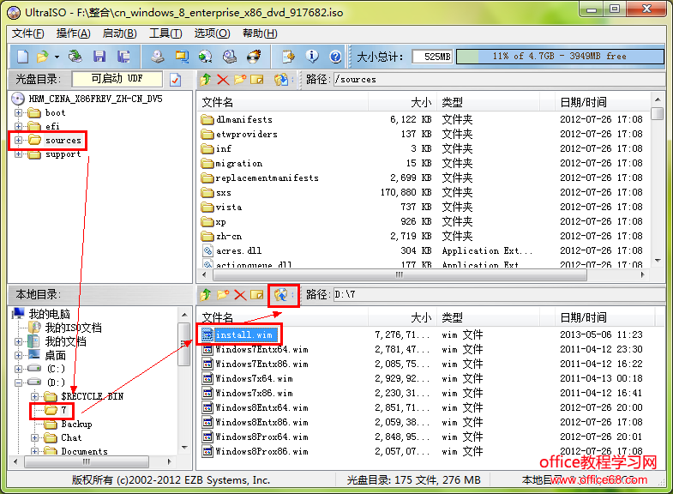Open the 启动(B) menu
Viewport: 673px width, 494px height.
click(x=120, y=33)
